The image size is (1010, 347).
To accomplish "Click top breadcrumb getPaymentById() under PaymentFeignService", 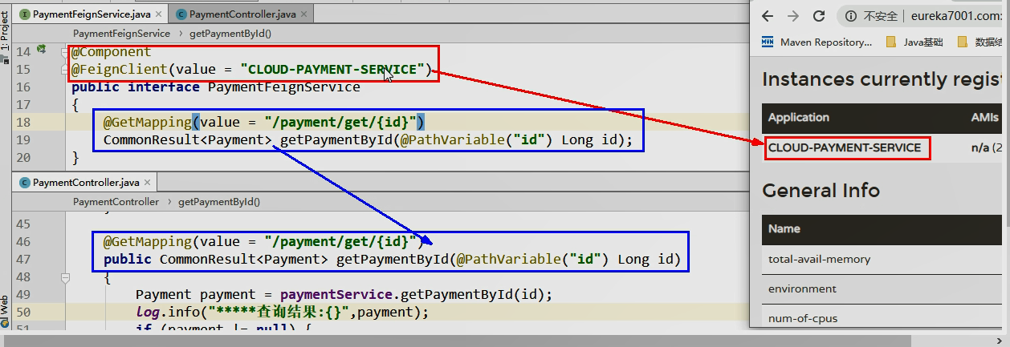I will (x=230, y=34).
